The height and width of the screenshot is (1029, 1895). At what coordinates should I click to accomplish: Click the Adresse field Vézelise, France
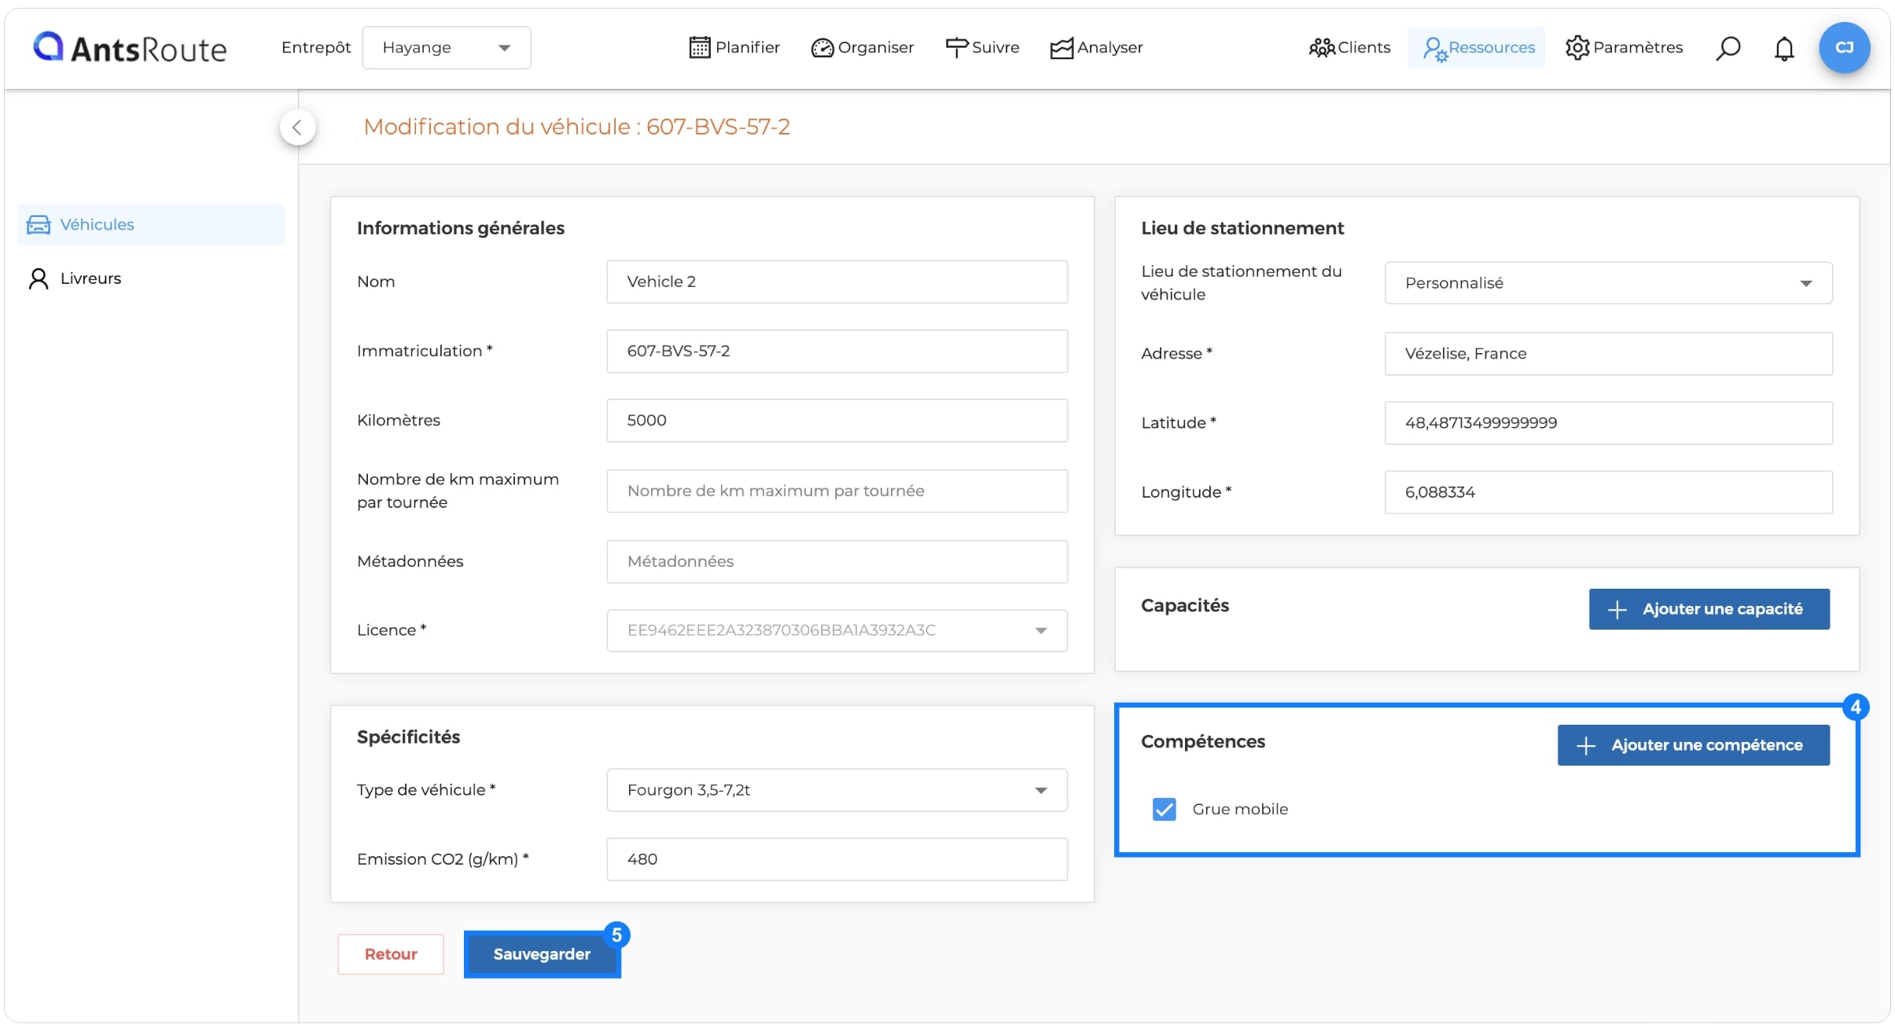pos(1608,354)
